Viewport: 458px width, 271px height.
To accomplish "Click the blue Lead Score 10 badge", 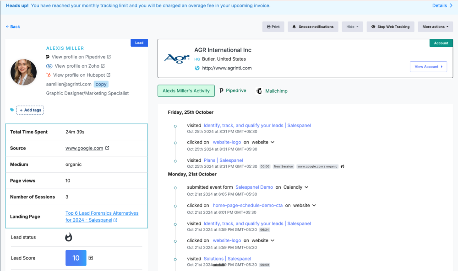I will click(76, 258).
